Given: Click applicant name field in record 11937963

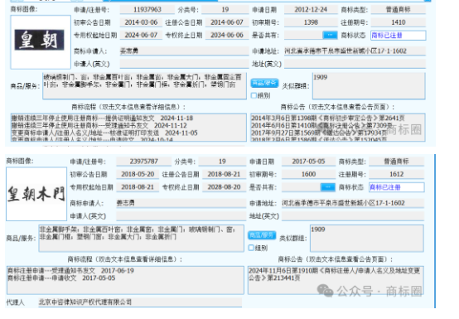Looking at the screenshot, I should coord(185,51).
